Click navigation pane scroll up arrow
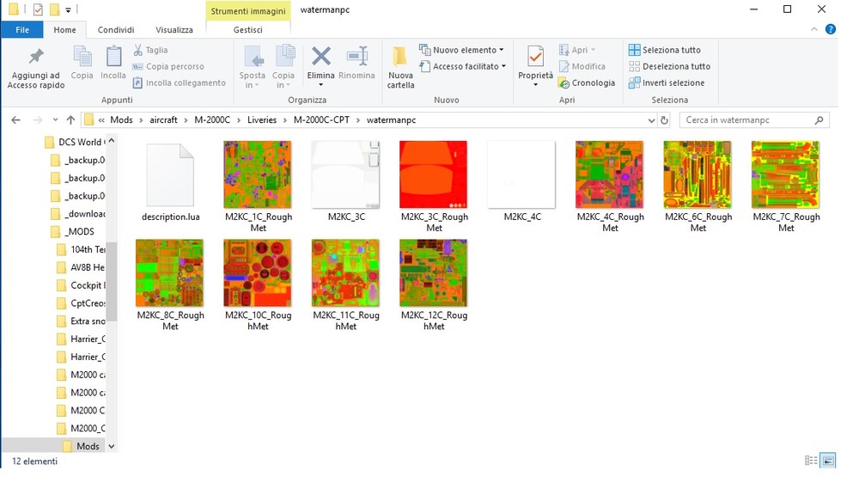Image resolution: width=859 pixels, height=483 pixels. coord(112,141)
